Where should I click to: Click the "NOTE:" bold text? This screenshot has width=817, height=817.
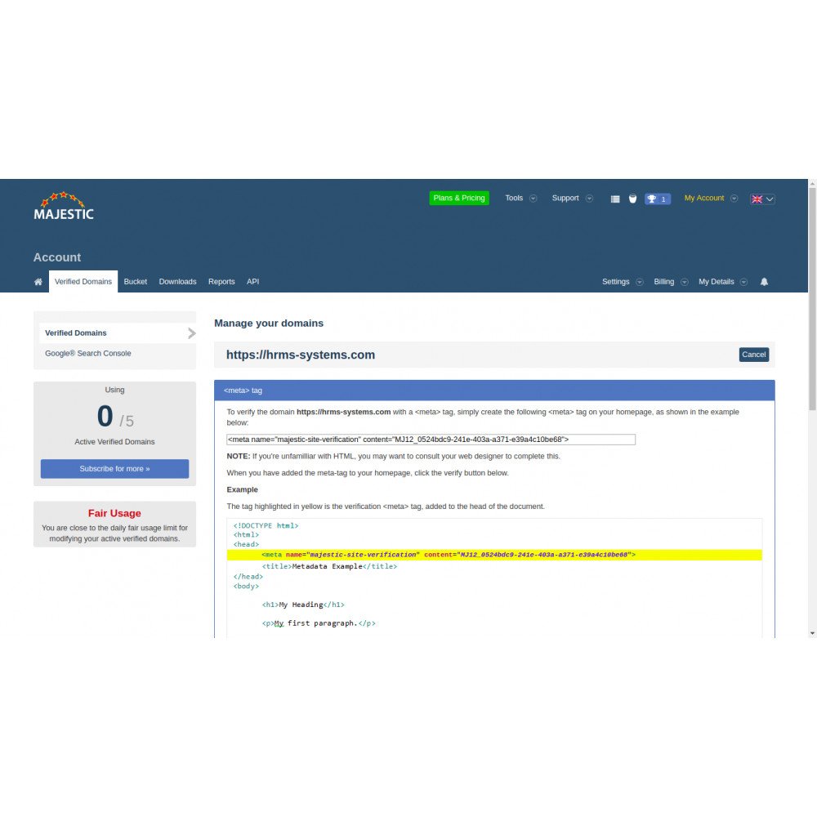238,456
